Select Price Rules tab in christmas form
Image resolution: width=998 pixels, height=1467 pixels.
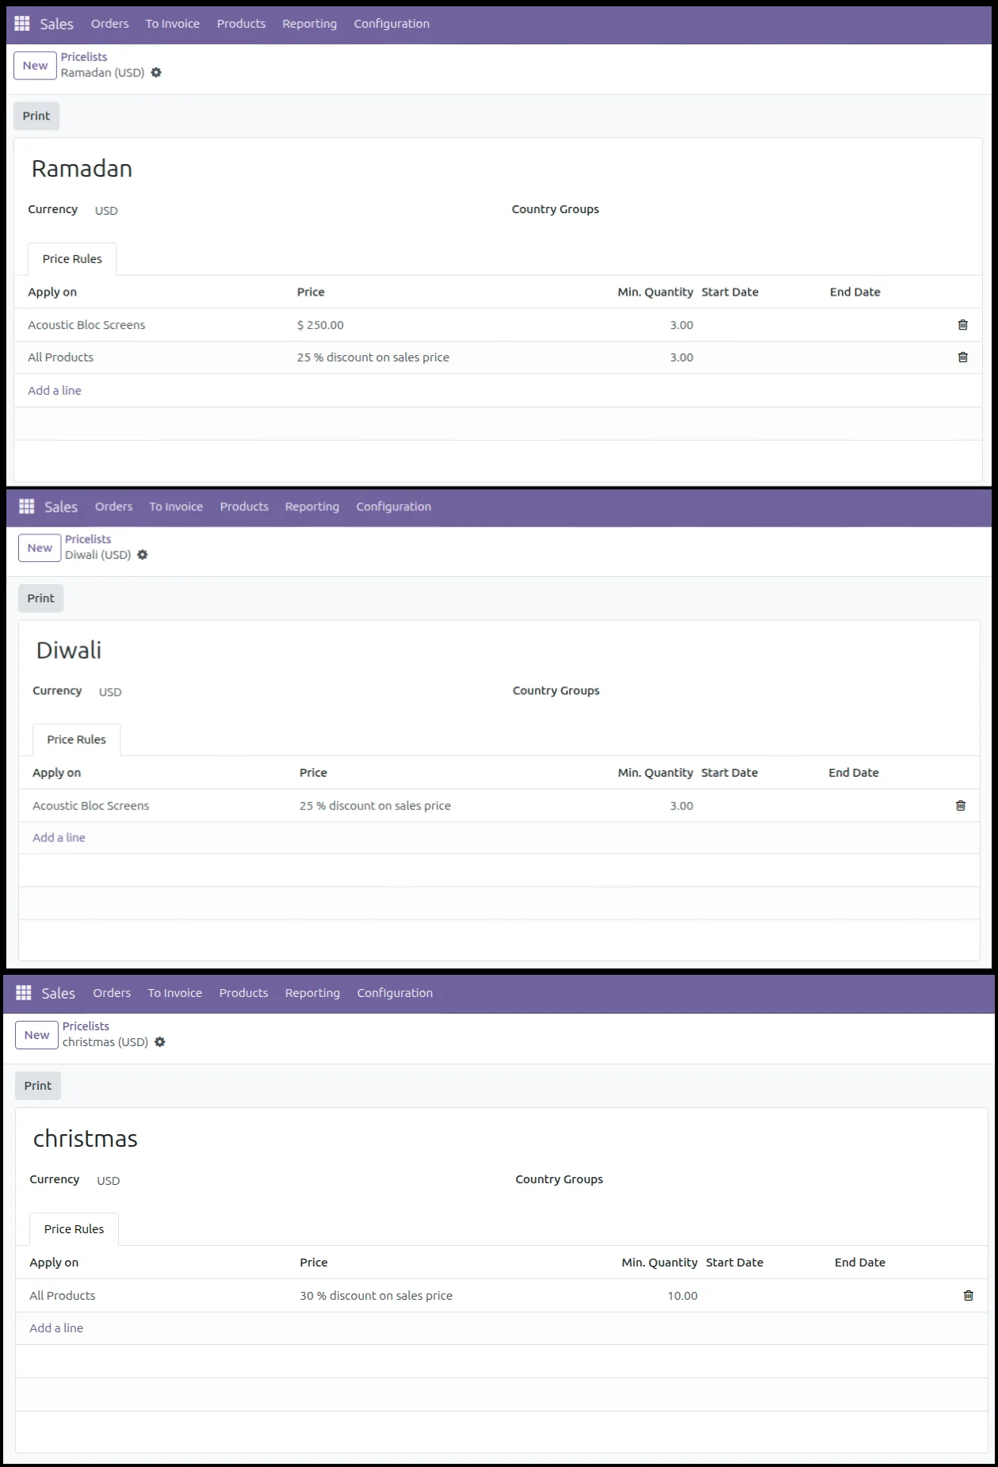click(74, 1229)
